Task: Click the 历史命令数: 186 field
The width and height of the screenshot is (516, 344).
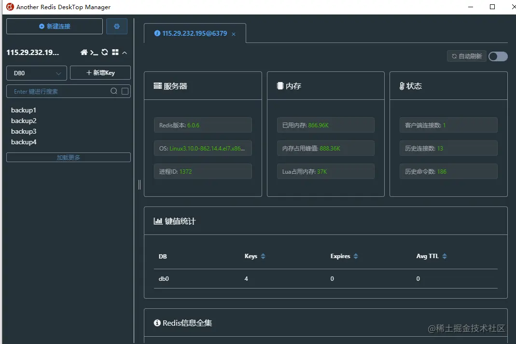Action: (x=448, y=171)
